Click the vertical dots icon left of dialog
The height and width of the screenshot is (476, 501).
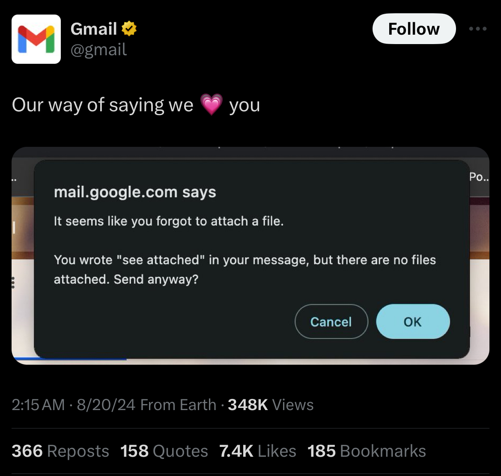coord(13,283)
